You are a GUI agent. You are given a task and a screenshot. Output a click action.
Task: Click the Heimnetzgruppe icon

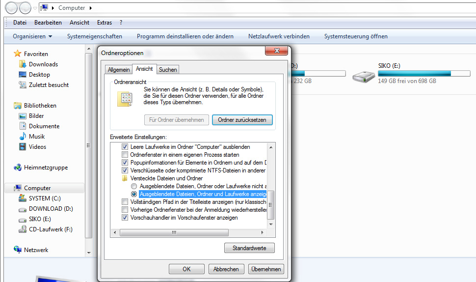tap(18, 168)
